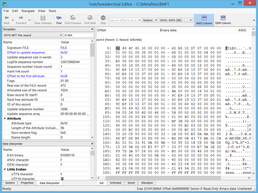Open Find with the binoculars icon
This screenshot has height=193, width=258.
click(x=59, y=18)
